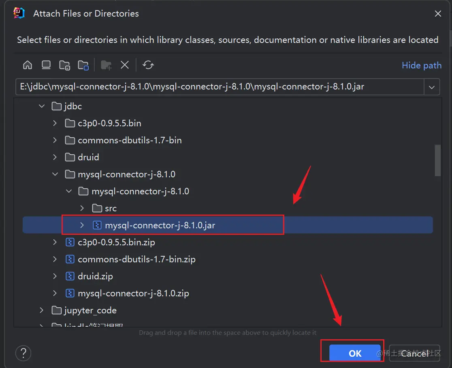Select mysql-connector-j-8.1.0.jar file name
The height and width of the screenshot is (368, 452).
click(160, 225)
